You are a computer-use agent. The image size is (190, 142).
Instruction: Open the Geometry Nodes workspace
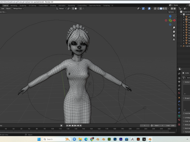tap(95, 6)
